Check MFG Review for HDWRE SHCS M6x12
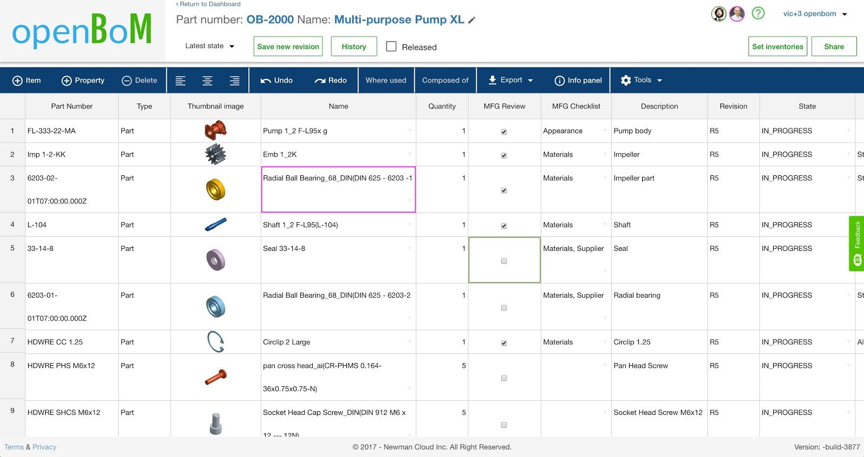This screenshot has height=457, width=864. coord(504,425)
